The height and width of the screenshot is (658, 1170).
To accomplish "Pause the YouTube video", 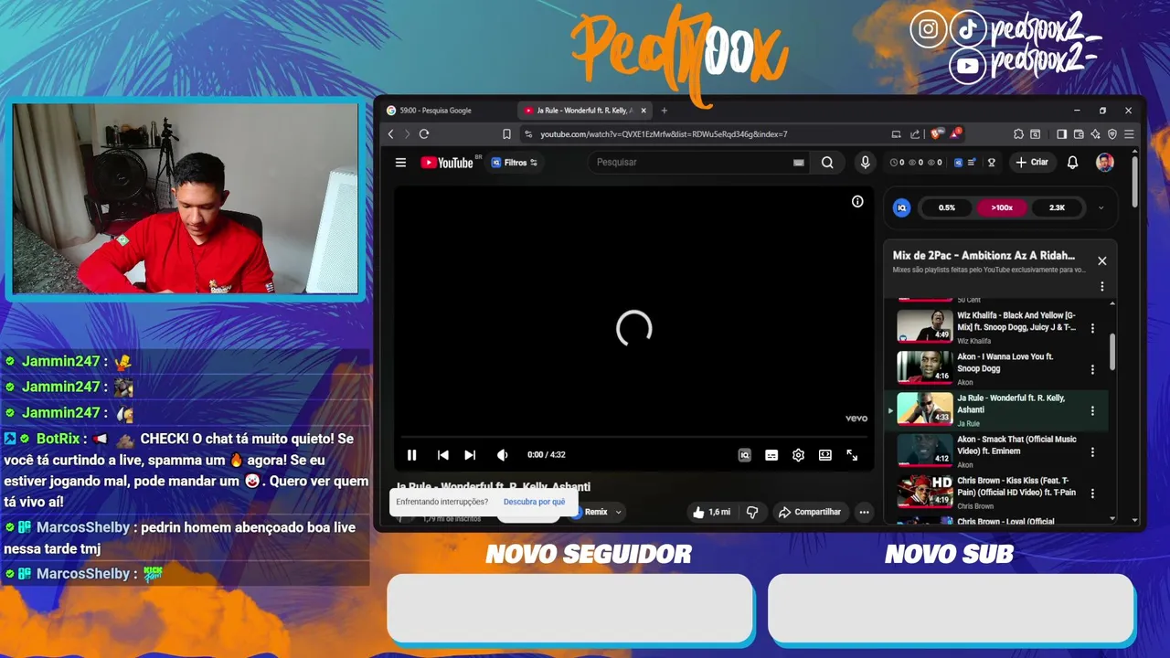I will click(x=411, y=455).
